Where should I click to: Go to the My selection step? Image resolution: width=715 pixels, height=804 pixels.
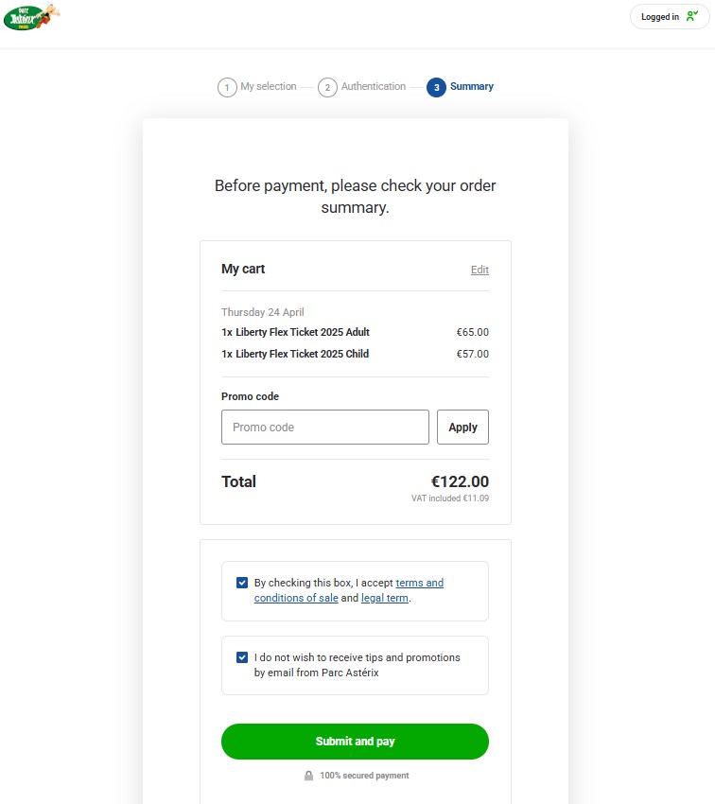(268, 87)
